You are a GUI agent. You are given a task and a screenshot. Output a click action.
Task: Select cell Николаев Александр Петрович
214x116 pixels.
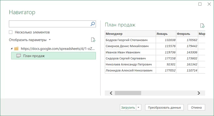pyautogui.click(x=130, y=64)
